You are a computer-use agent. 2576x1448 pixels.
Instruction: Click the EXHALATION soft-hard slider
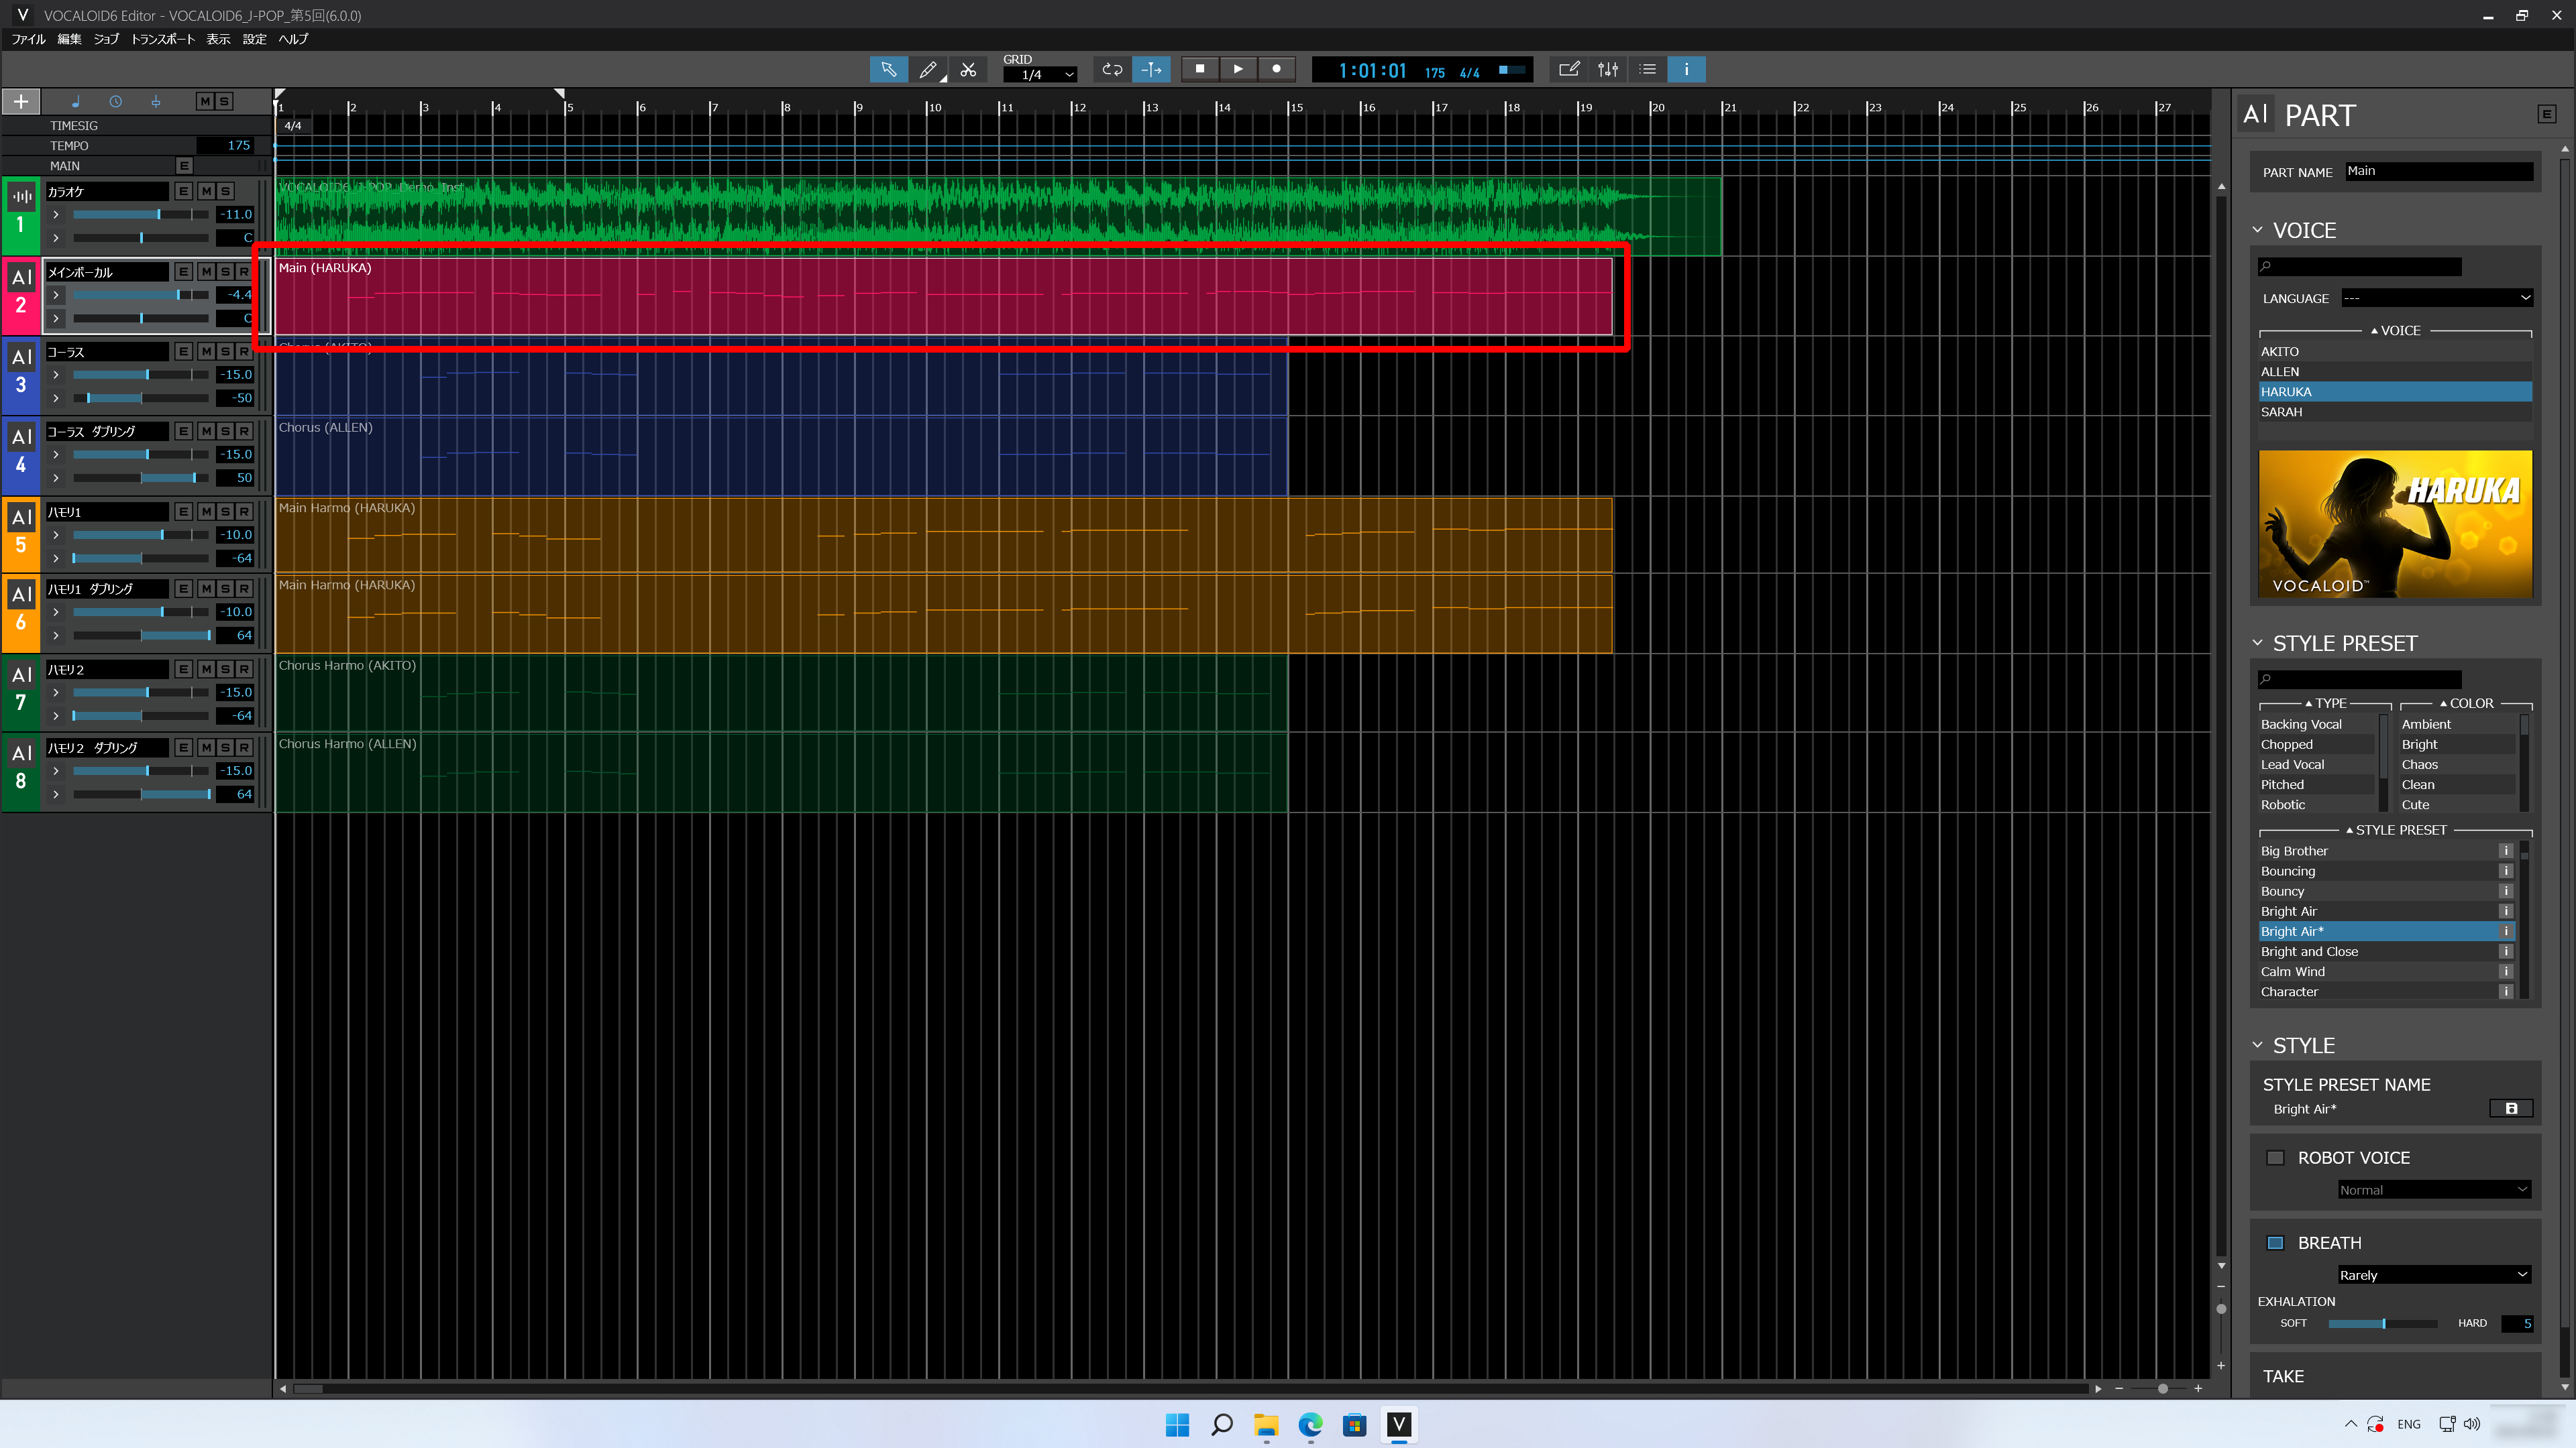click(x=2382, y=1323)
